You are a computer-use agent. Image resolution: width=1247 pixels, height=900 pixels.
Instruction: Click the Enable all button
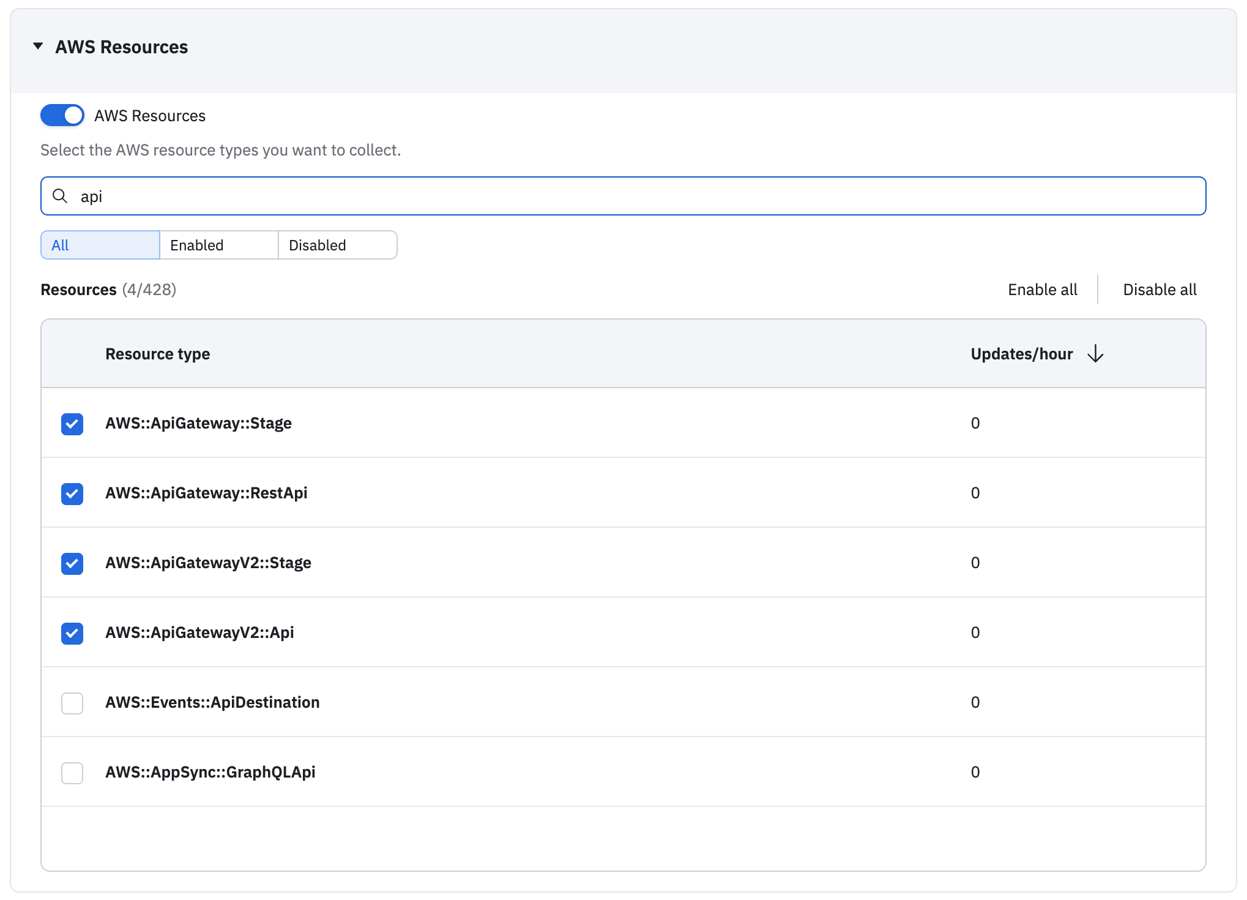(1042, 290)
